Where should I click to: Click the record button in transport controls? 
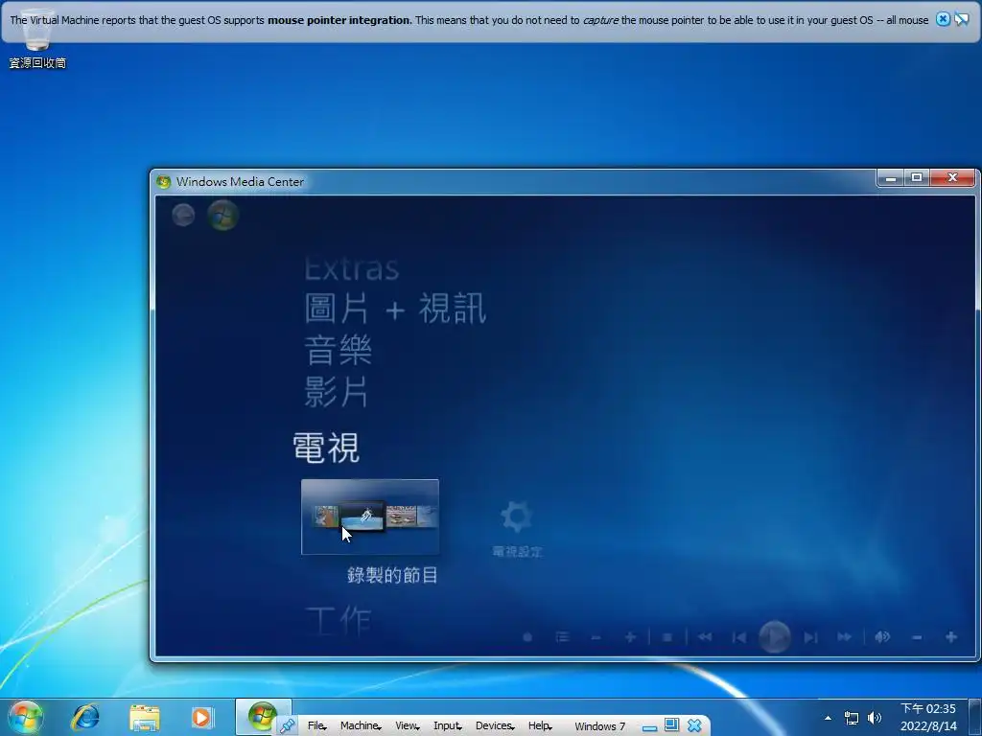coord(528,637)
